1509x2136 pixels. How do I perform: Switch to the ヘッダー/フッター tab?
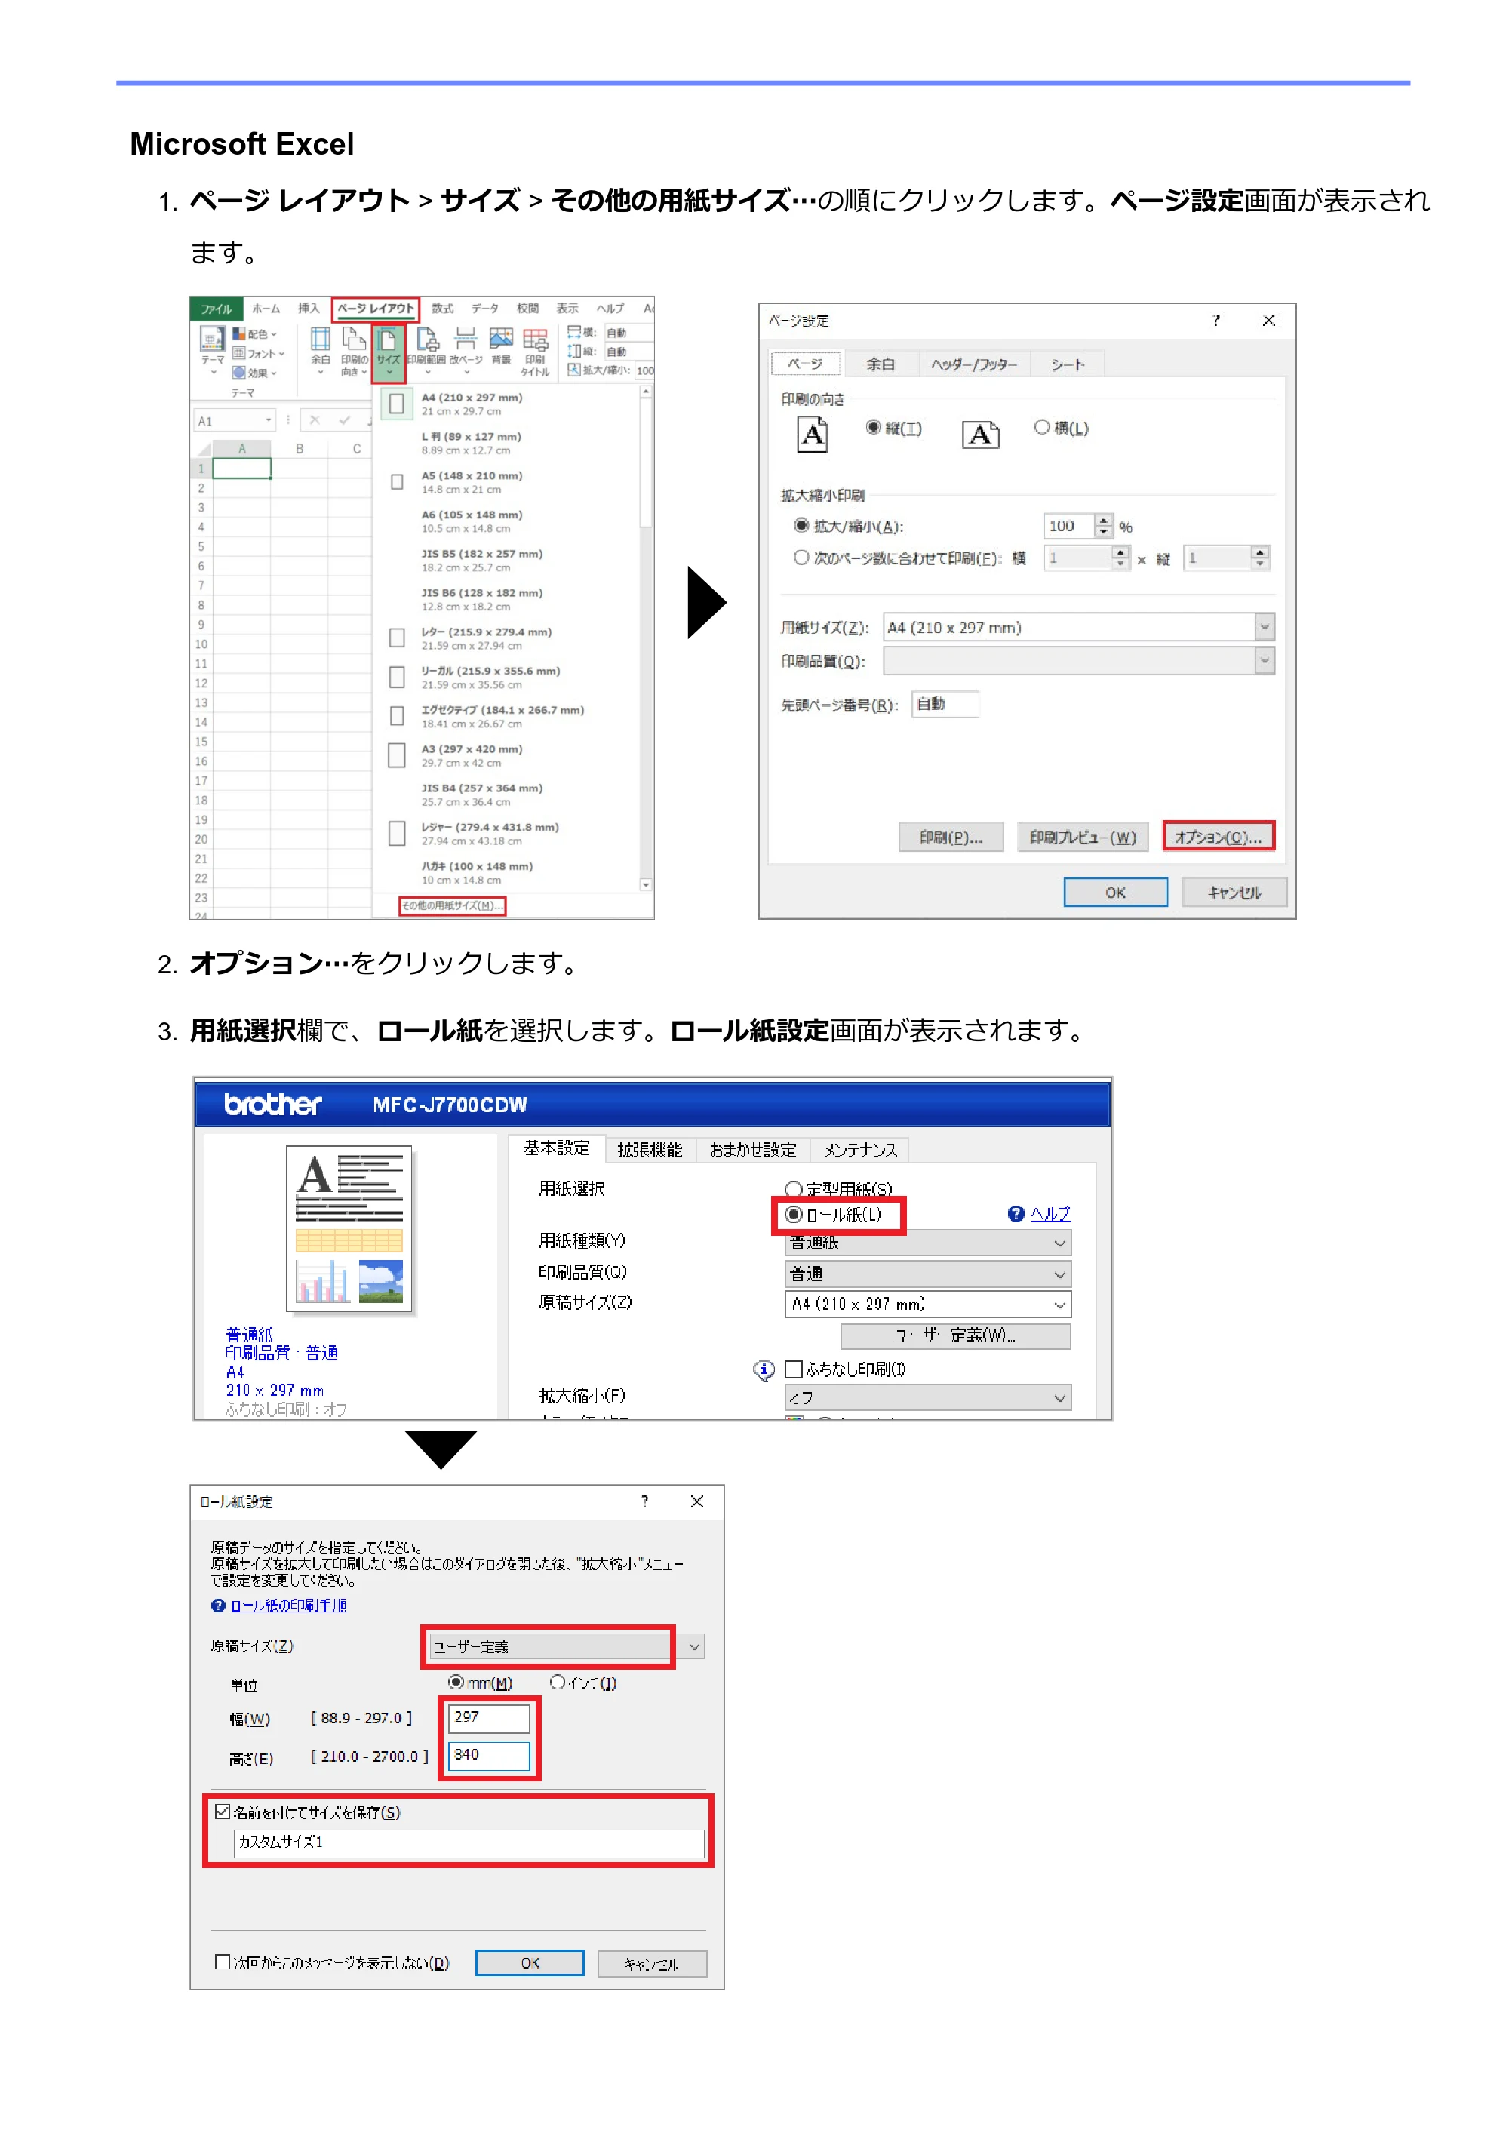[974, 364]
